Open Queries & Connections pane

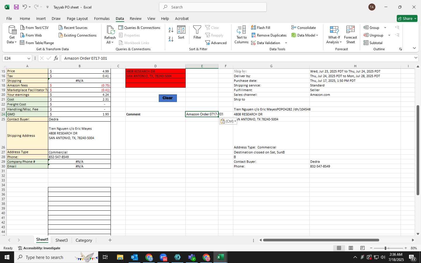point(139,27)
